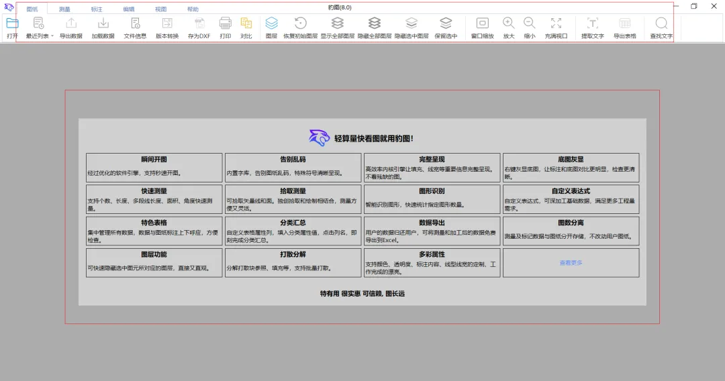
Task: Click the 瞬间开图 feature card
Action: click(154, 168)
